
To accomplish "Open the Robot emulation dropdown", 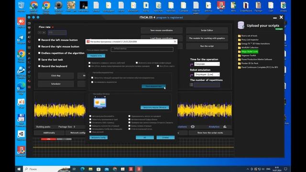I will [207, 75].
